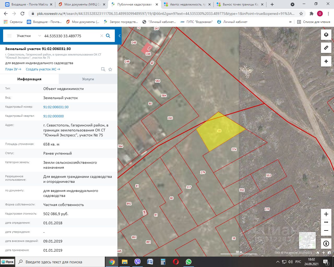
Task: Zoom out on the map
Action: [x=326, y=230]
